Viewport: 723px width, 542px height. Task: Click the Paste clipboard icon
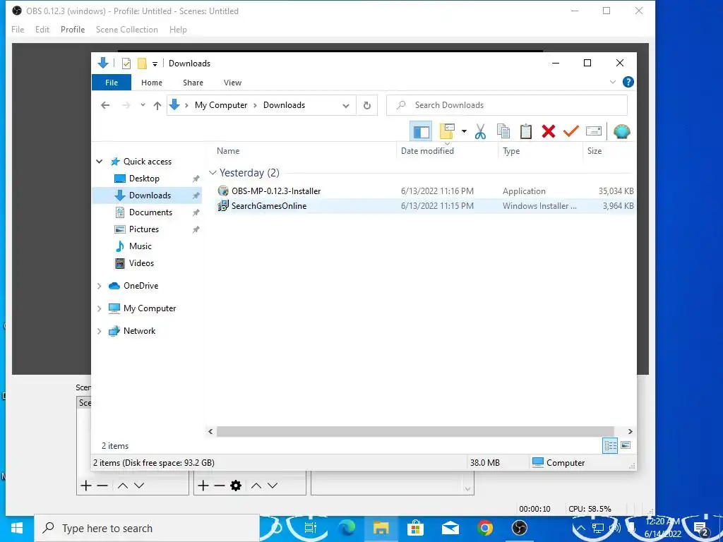(525, 132)
